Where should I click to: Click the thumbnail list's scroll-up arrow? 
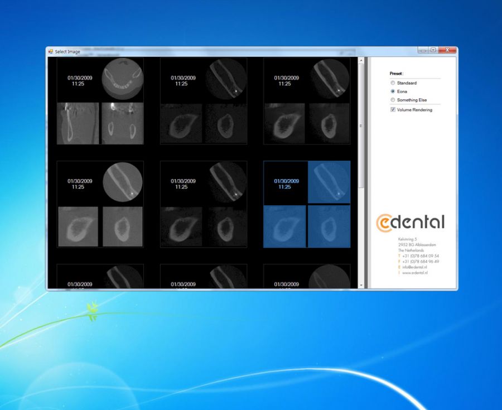[361, 60]
